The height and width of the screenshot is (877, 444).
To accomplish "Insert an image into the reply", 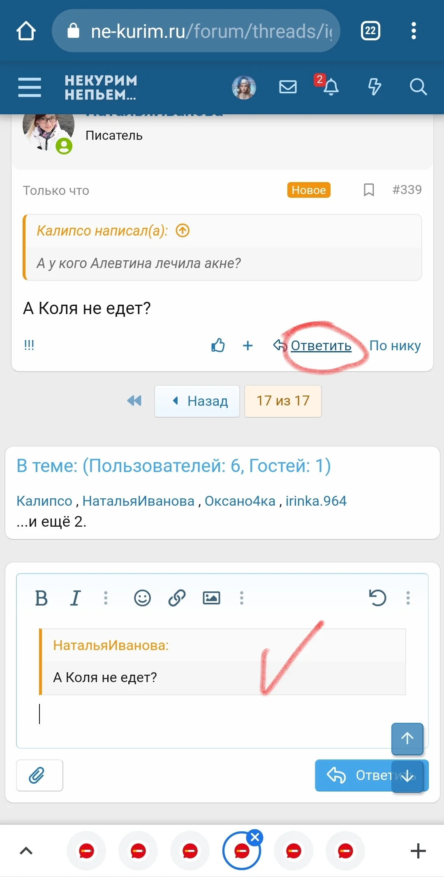I will pyautogui.click(x=211, y=598).
